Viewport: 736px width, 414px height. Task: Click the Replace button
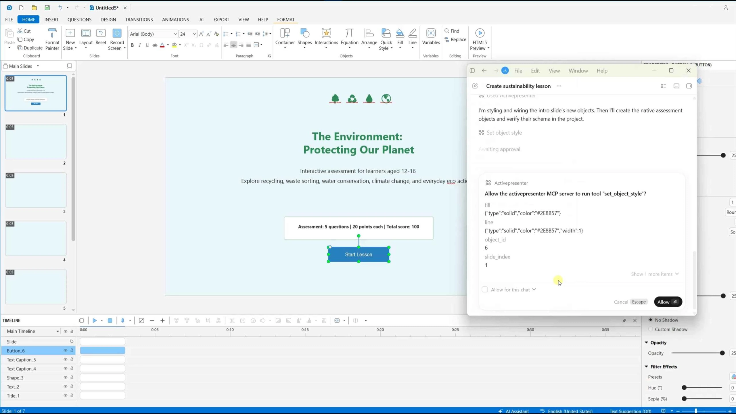click(455, 40)
